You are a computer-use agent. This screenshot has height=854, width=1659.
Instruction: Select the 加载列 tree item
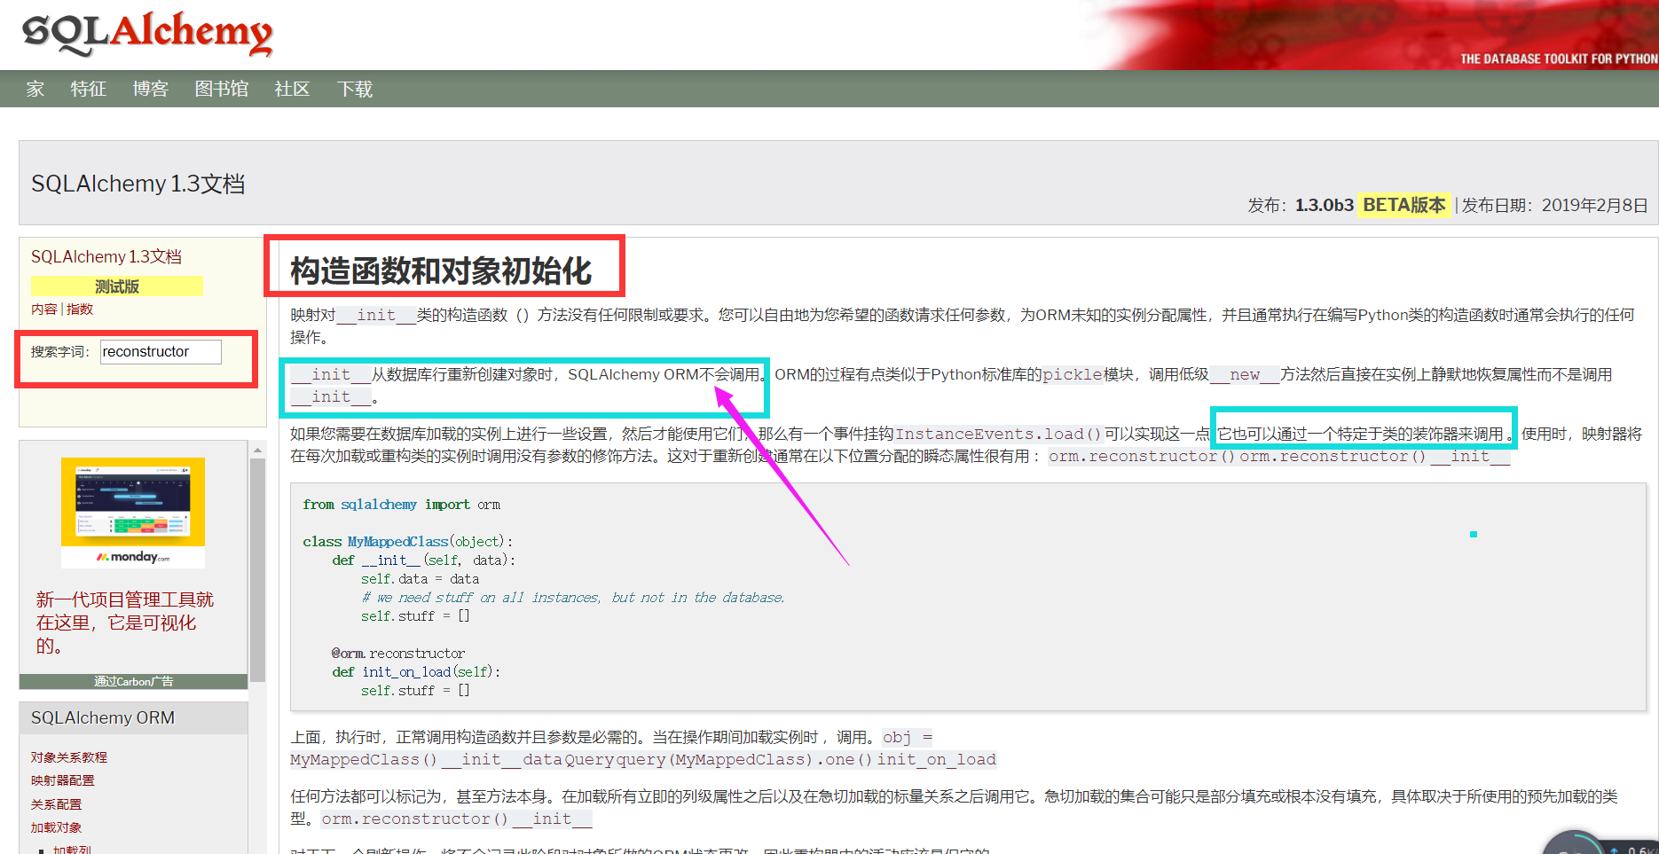pos(73,848)
